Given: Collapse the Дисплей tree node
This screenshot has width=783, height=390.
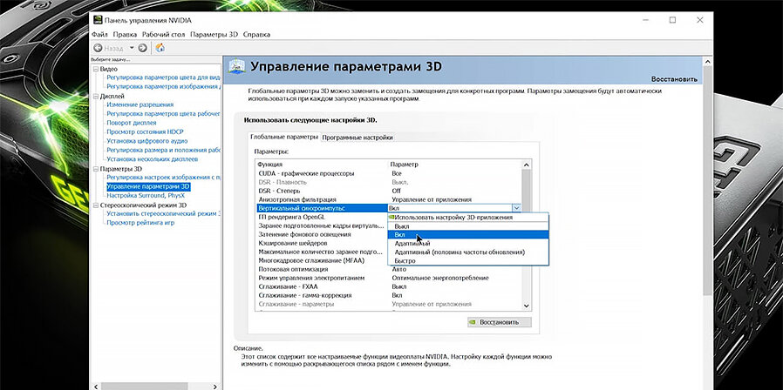Looking at the screenshot, I should coord(96,97).
